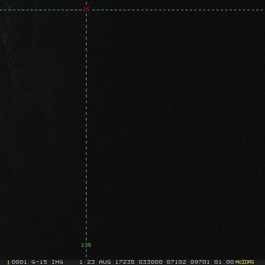
Task: Click the 07102 status value
Action: [x=176, y=262]
